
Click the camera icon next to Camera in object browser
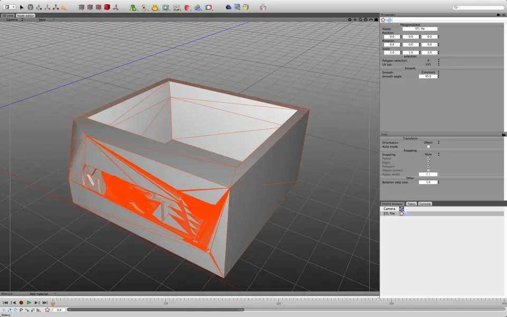(x=401, y=208)
